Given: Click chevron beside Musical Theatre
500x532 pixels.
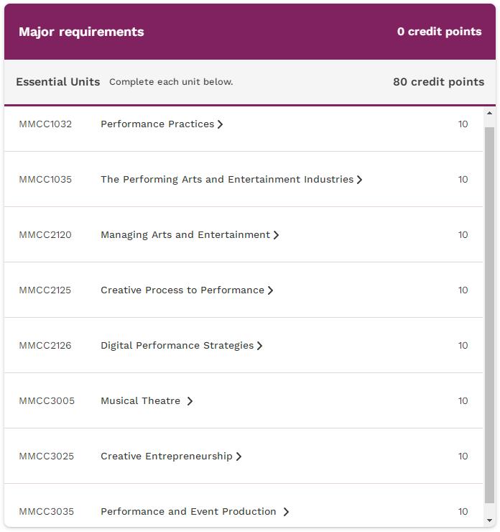Looking at the screenshot, I should pyautogui.click(x=190, y=401).
